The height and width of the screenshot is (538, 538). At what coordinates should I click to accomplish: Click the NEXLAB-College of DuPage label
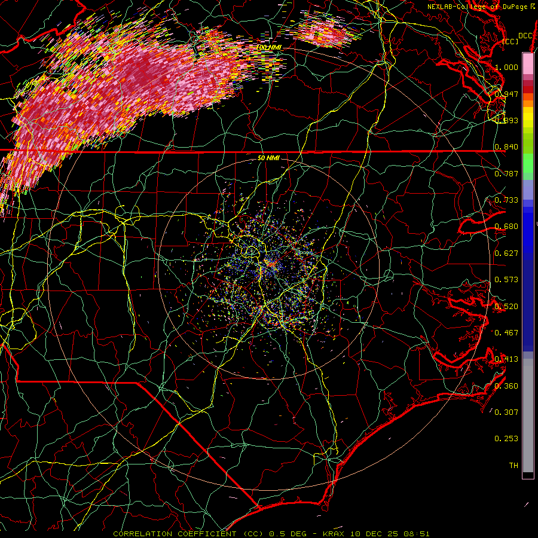[x=481, y=7]
